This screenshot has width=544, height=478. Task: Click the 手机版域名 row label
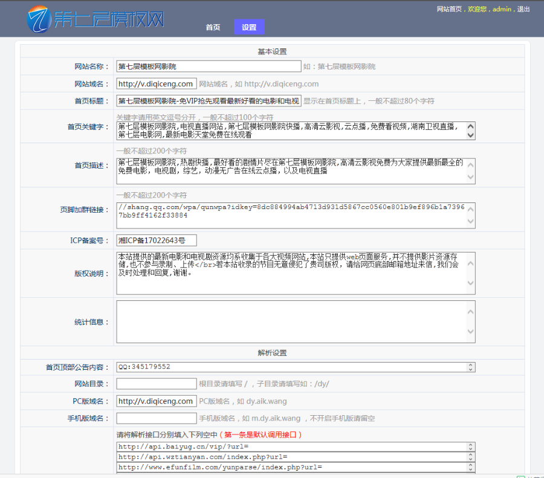88,419
